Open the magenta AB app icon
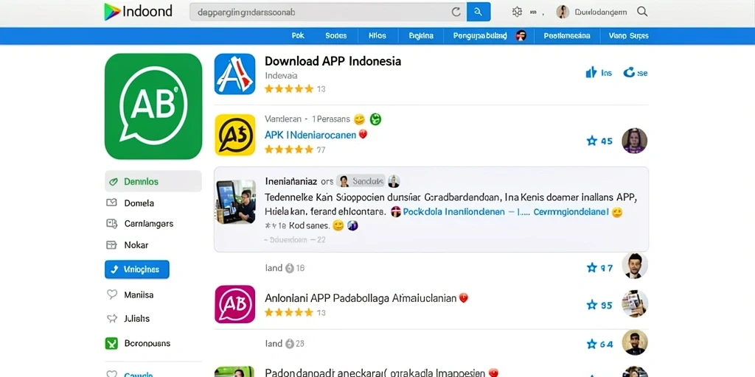The height and width of the screenshot is (377, 755). click(235, 304)
